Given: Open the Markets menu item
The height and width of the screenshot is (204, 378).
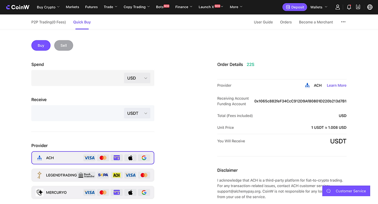Looking at the screenshot, I should point(73,7).
